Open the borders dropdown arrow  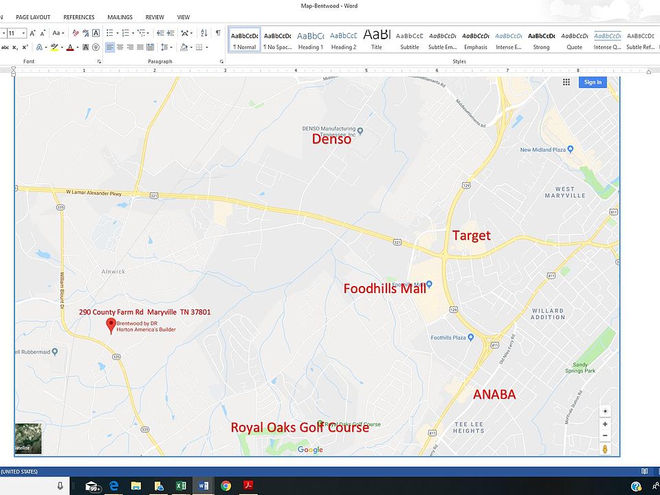click(207, 47)
